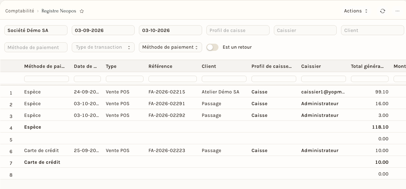The image size is (406, 189).
Task: Click the Référence column header
Action: [160, 66]
